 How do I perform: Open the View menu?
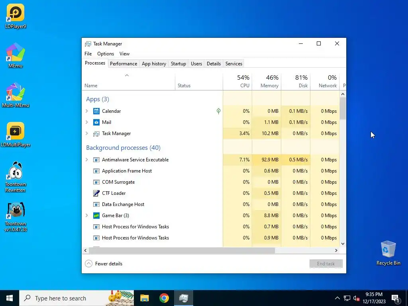(x=124, y=54)
